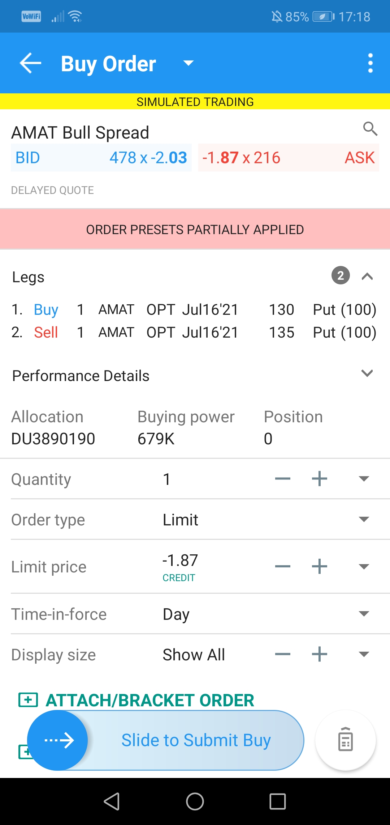Lower limit price with minus button

coord(283,566)
